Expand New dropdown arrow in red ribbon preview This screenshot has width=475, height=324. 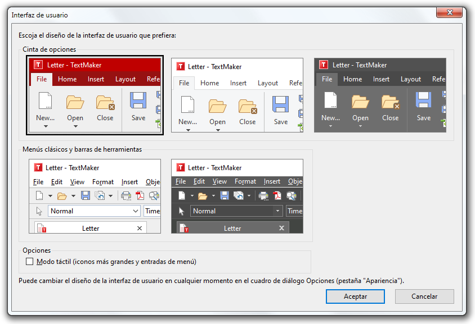[46, 126]
